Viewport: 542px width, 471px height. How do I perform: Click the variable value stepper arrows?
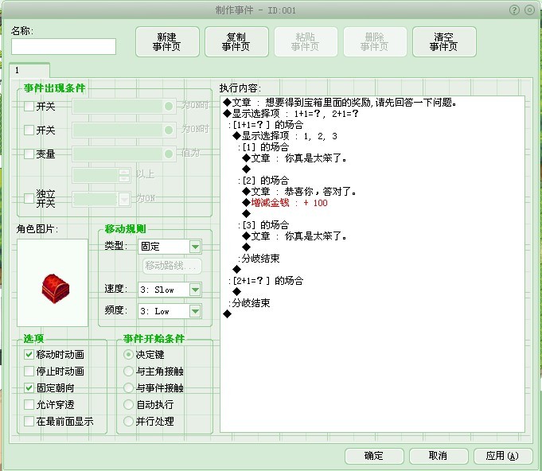tap(124, 175)
